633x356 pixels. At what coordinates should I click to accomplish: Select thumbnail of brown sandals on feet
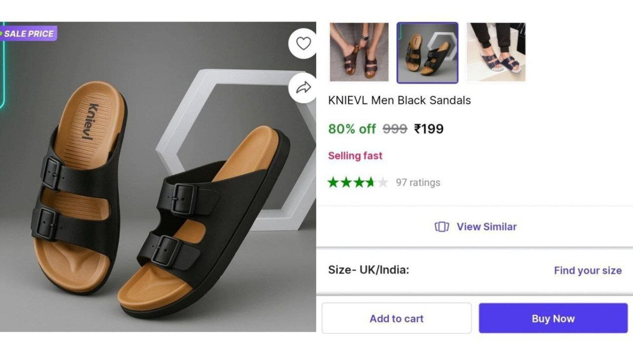point(359,52)
